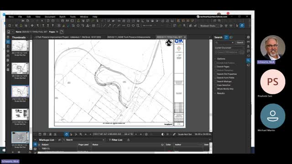Expand the Thumbnails panel dropdown arrow
292x164 pixels.
point(27,37)
